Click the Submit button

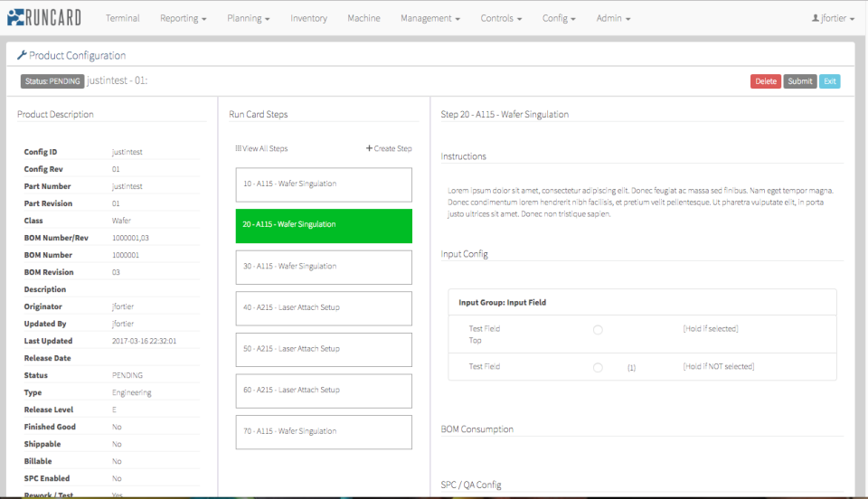coord(800,80)
